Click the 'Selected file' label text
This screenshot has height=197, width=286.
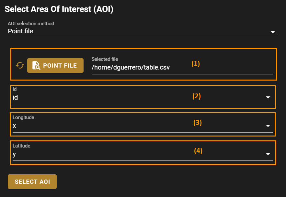(105, 59)
